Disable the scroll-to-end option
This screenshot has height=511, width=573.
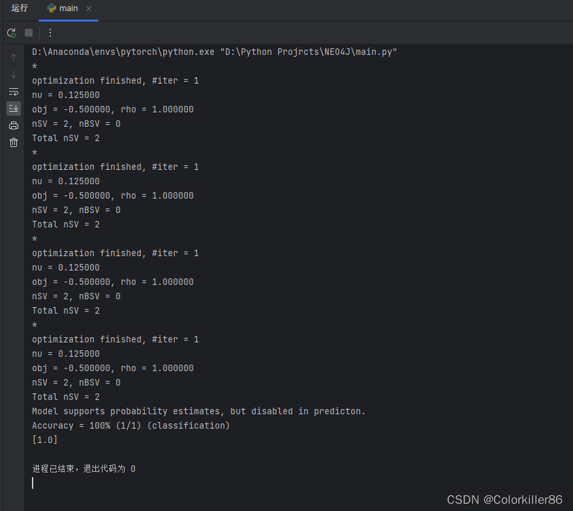click(x=13, y=108)
